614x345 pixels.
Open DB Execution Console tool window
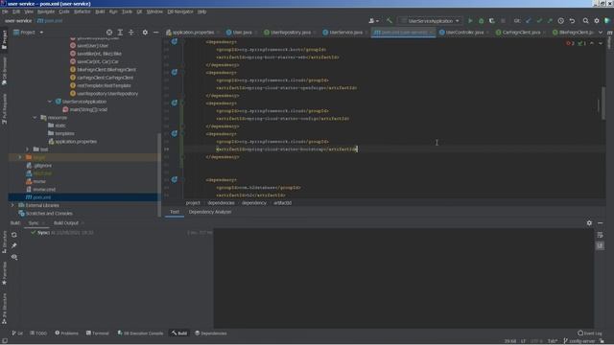click(140, 333)
